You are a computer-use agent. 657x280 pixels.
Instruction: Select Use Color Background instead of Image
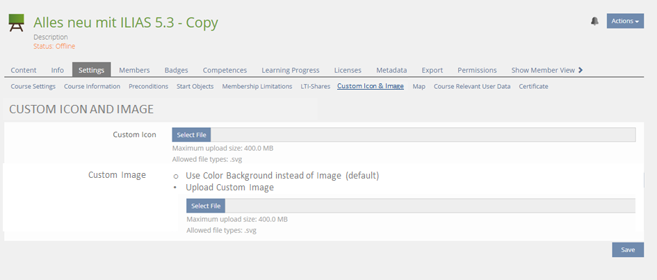coord(176,176)
